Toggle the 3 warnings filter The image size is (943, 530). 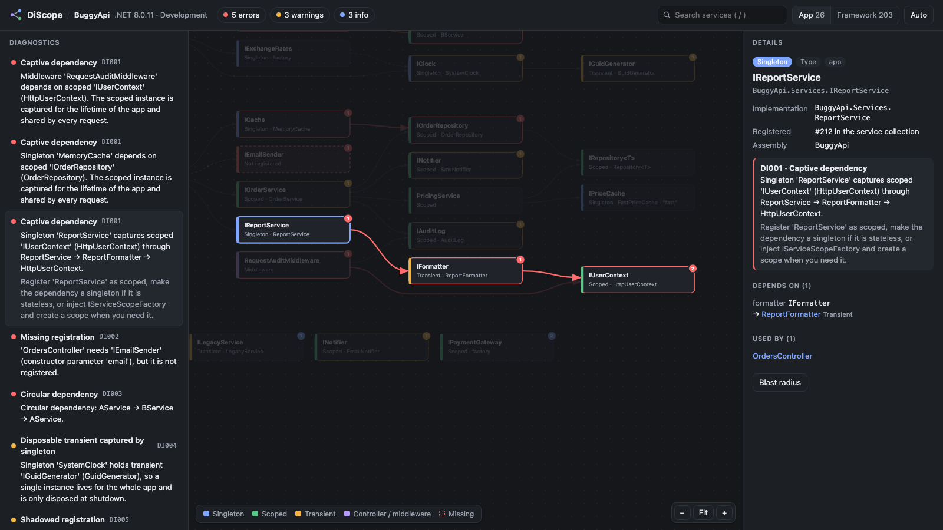coord(300,15)
